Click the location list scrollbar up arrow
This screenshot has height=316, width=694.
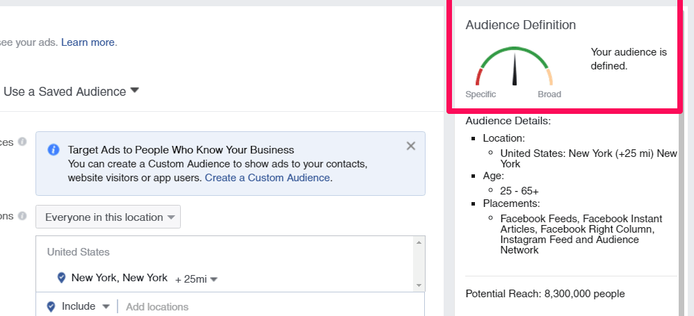click(419, 242)
